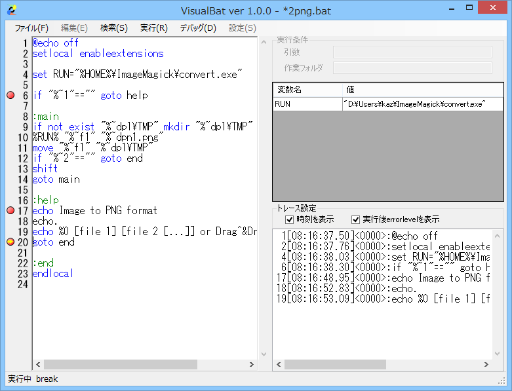This screenshot has height=391, width=512.
Task: Click the editor vertical scroll down arrow
Action: click(x=264, y=354)
